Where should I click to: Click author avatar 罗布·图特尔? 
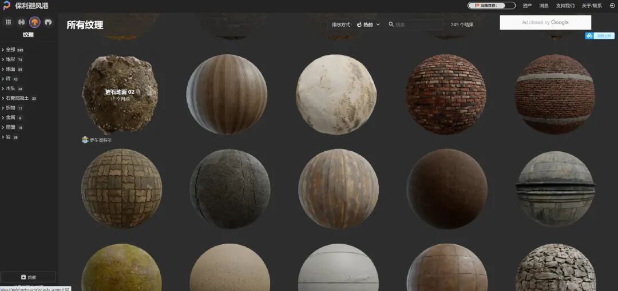(x=85, y=140)
